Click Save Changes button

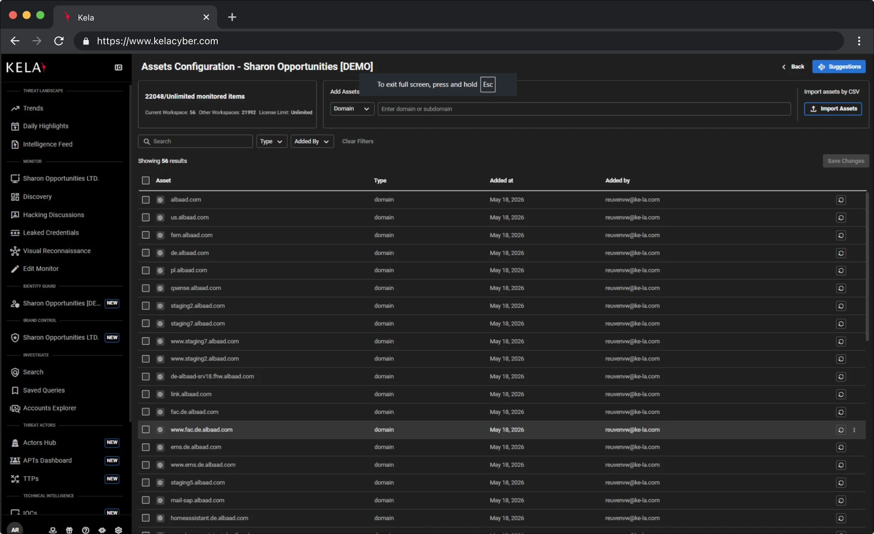tap(846, 161)
